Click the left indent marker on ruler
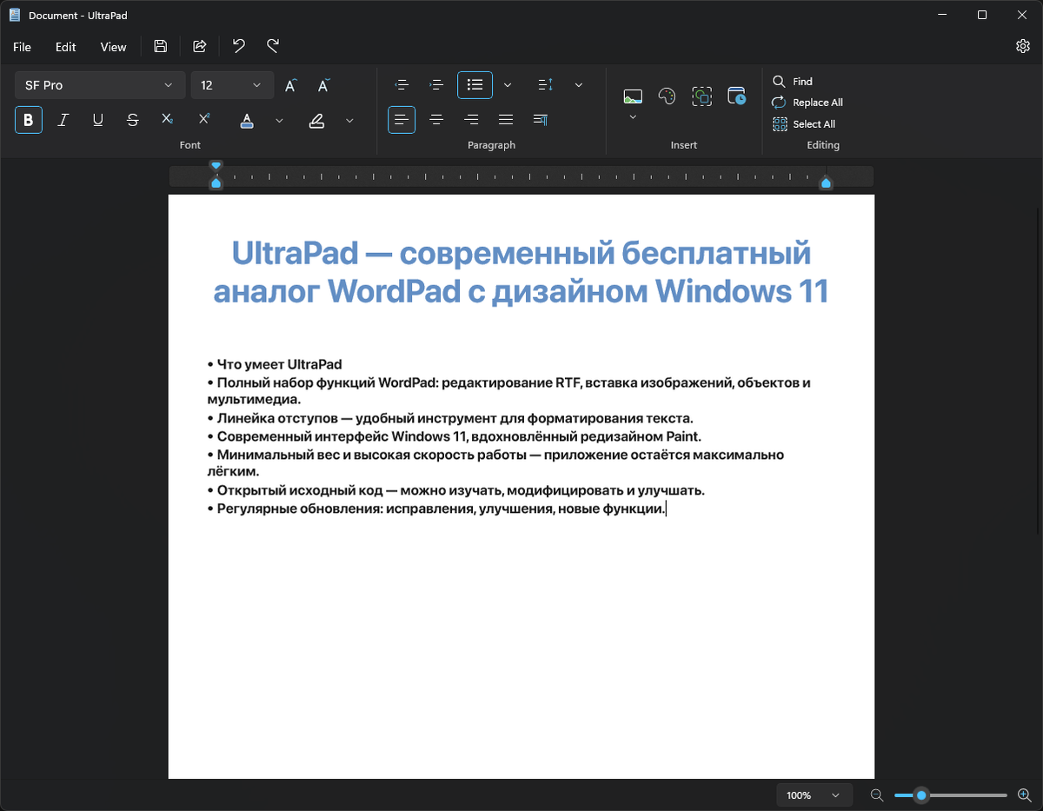 point(216,183)
